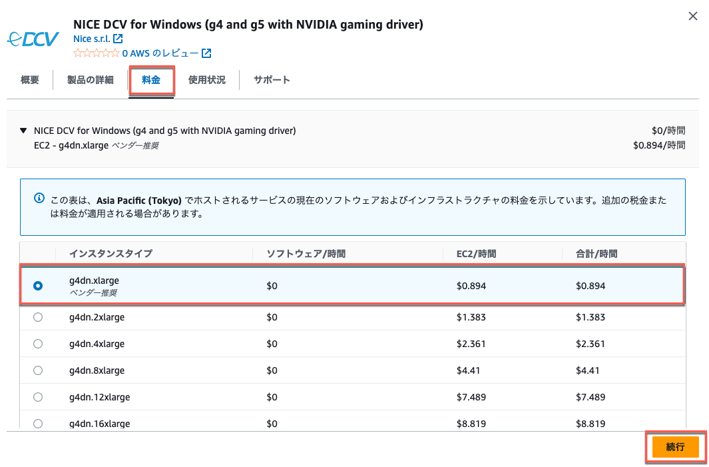This screenshot has height=467, width=709.
Task: Click the g4dn.12xlarge instance name
Action: click(99, 397)
